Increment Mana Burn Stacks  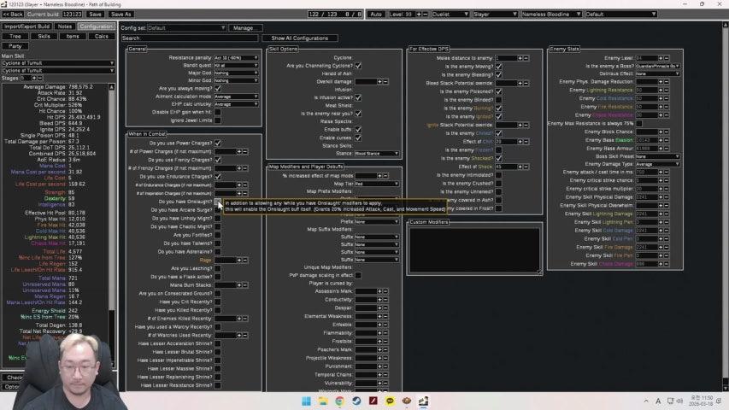[239, 285]
